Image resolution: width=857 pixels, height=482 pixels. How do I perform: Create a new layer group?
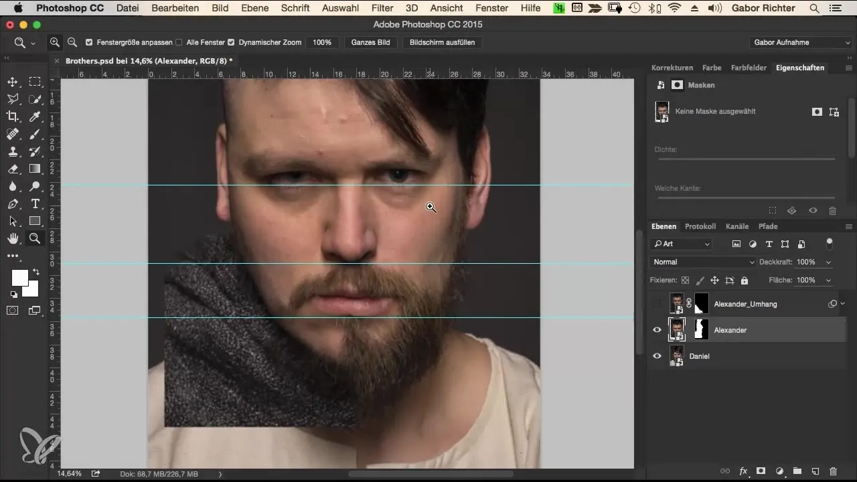797,471
